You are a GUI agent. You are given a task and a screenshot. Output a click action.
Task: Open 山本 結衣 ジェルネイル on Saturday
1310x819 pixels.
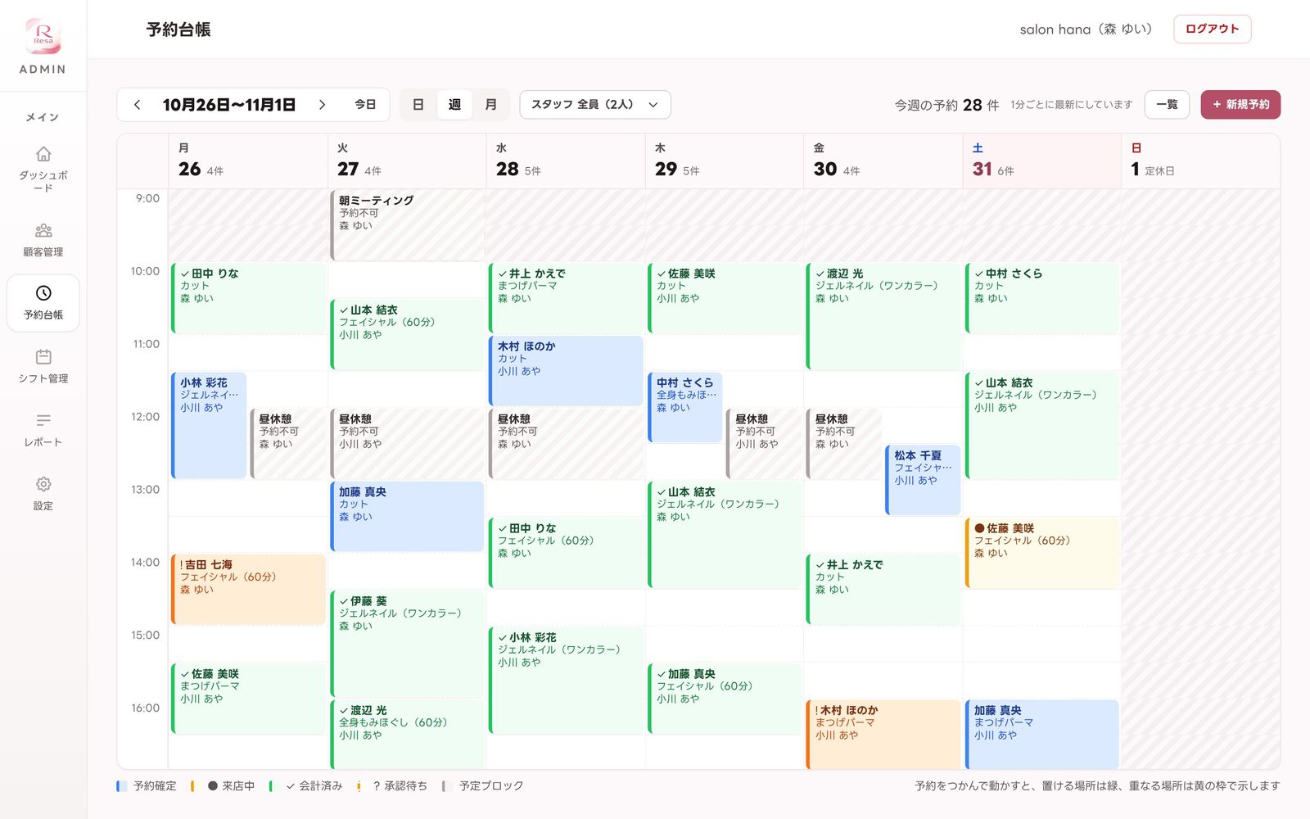1042,425
